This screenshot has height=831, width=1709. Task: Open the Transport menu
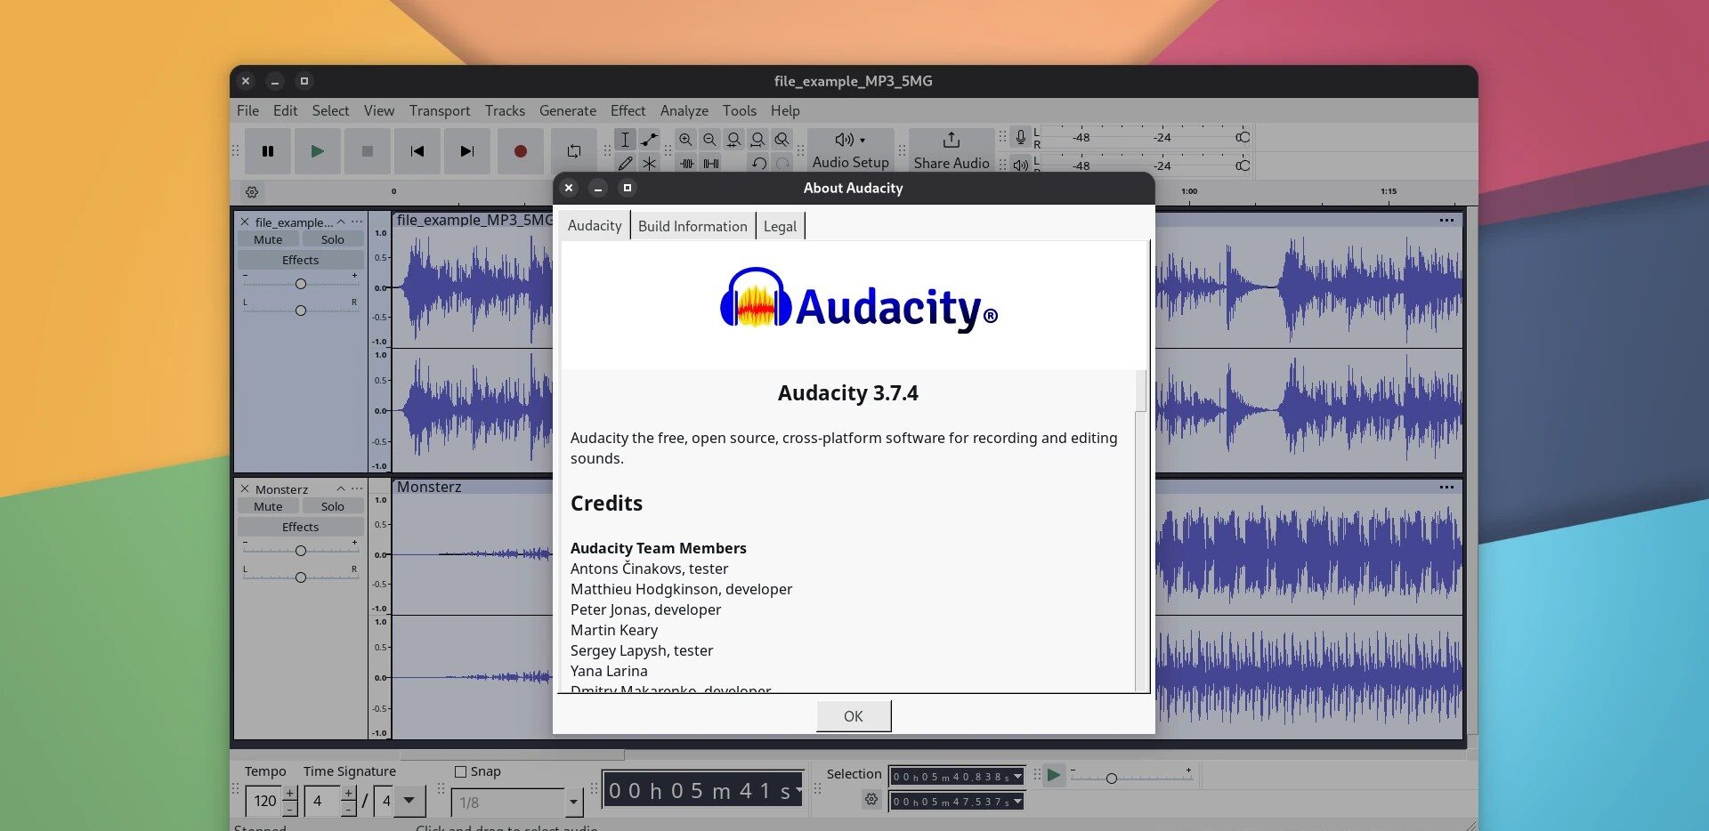pos(440,111)
